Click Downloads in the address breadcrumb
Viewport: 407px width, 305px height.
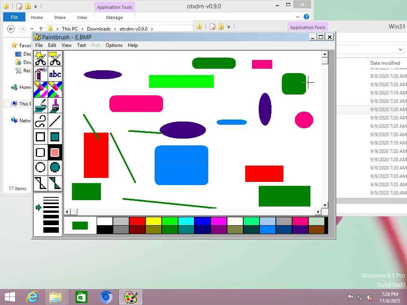[x=99, y=29]
